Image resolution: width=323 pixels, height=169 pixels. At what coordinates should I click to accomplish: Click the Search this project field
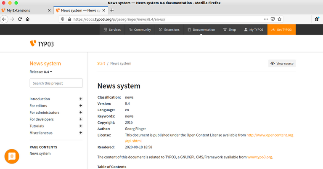(x=56, y=83)
